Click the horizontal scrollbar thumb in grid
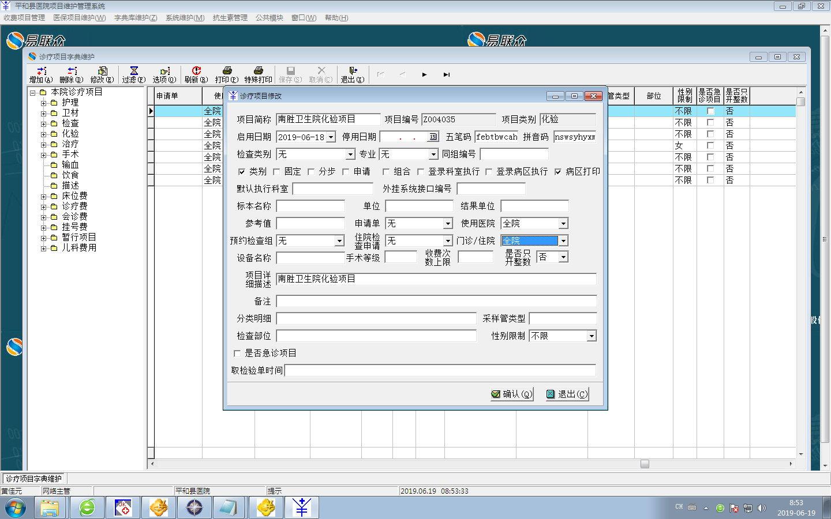The width and height of the screenshot is (831, 519). tap(645, 464)
